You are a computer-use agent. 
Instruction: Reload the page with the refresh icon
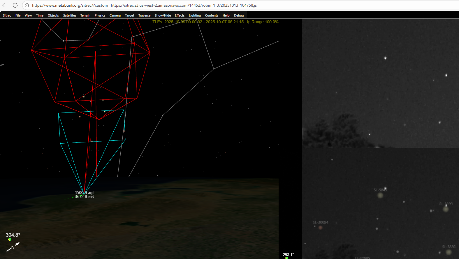click(15, 5)
